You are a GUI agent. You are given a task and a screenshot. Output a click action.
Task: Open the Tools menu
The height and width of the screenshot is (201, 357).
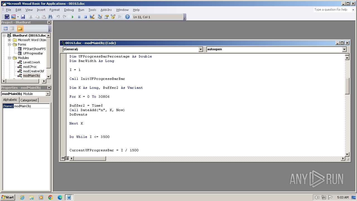(x=92, y=10)
